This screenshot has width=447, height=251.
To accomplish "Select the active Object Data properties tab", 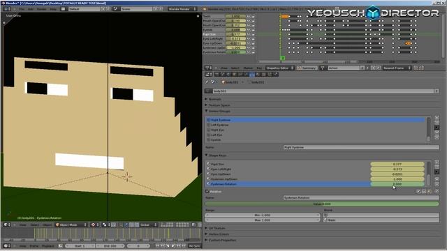I will click(x=252, y=75).
